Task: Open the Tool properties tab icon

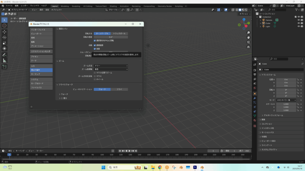Action: (255, 64)
